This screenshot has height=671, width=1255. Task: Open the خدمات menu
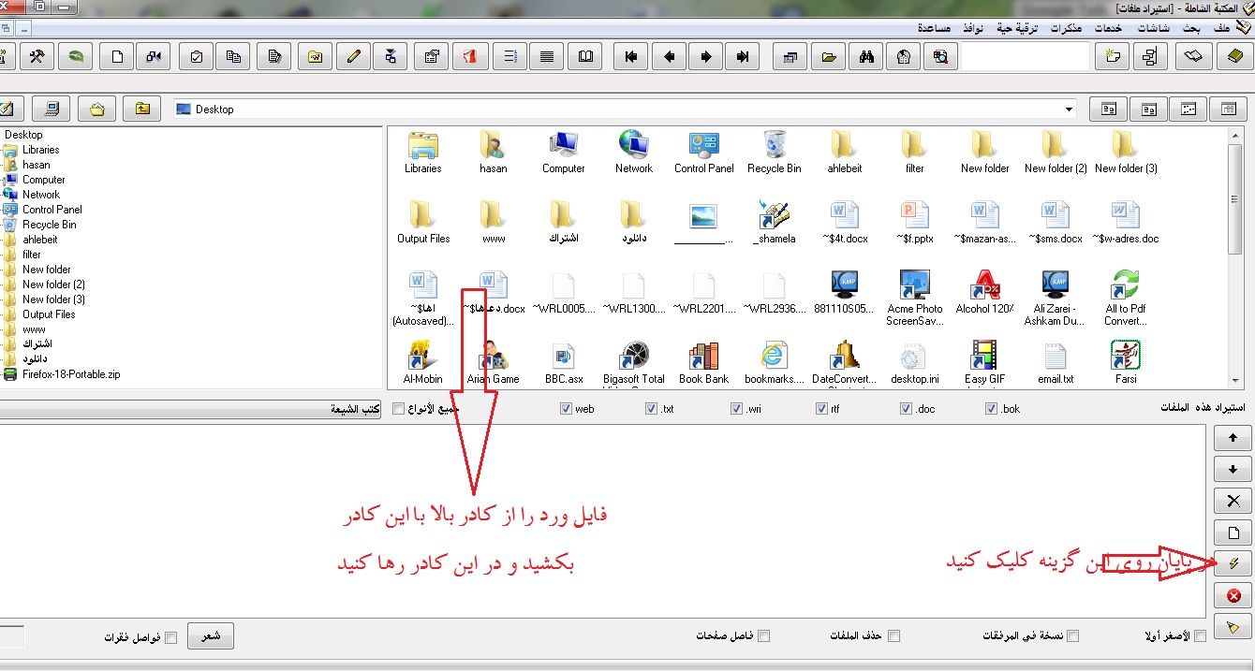click(1109, 29)
